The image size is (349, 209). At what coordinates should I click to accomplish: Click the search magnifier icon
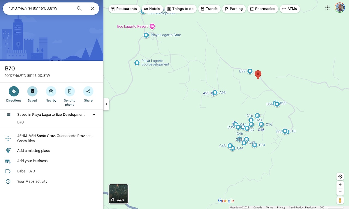(79, 8)
